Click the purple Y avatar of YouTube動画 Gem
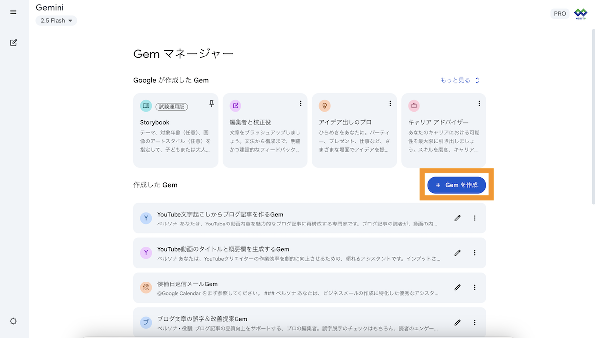The image size is (595, 338). (146, 253)
